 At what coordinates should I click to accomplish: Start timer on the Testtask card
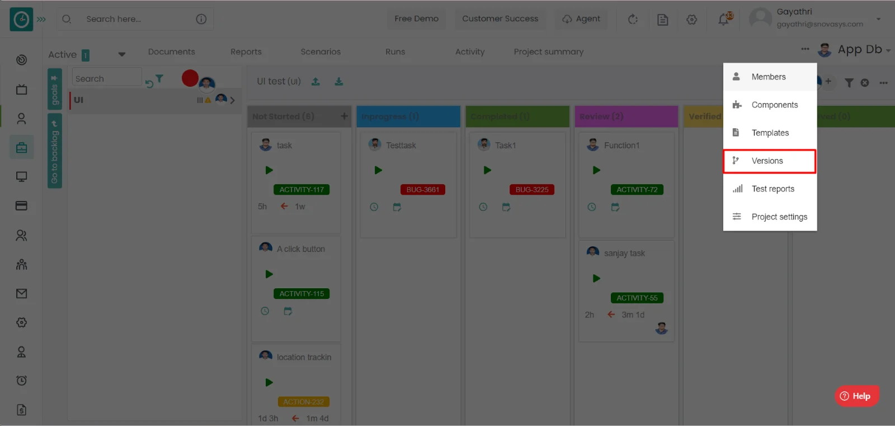pyautogui.click(x=378, y=170)
